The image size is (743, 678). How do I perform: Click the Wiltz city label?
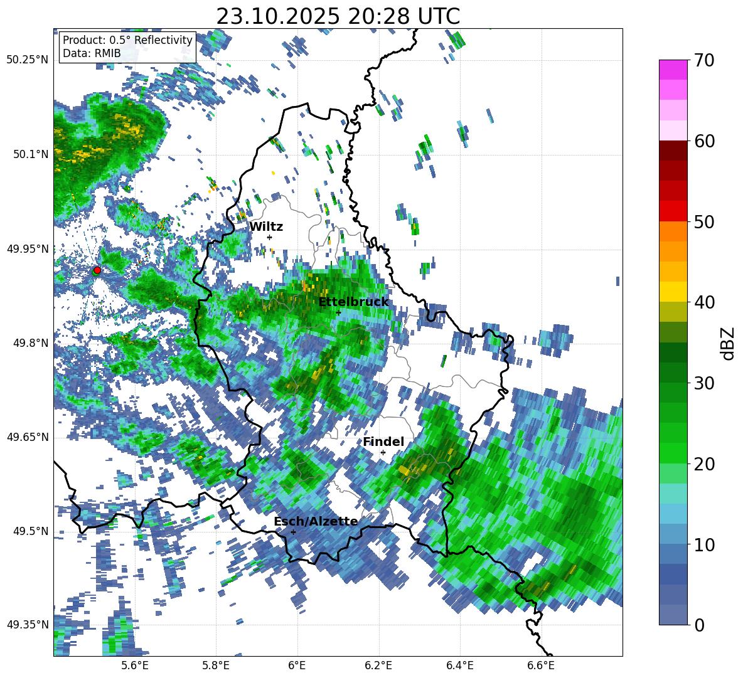(x=266, y=227)
